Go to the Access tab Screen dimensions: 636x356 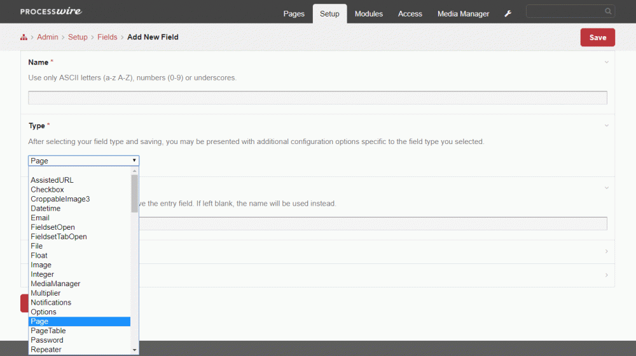click(410, 14)
